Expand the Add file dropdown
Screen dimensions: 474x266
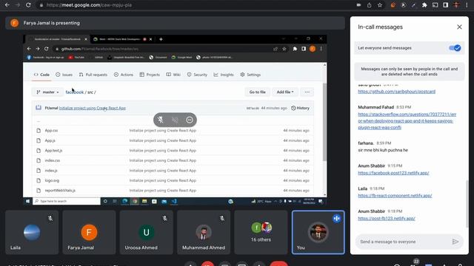pyautogui.click(x=285, y=92)
